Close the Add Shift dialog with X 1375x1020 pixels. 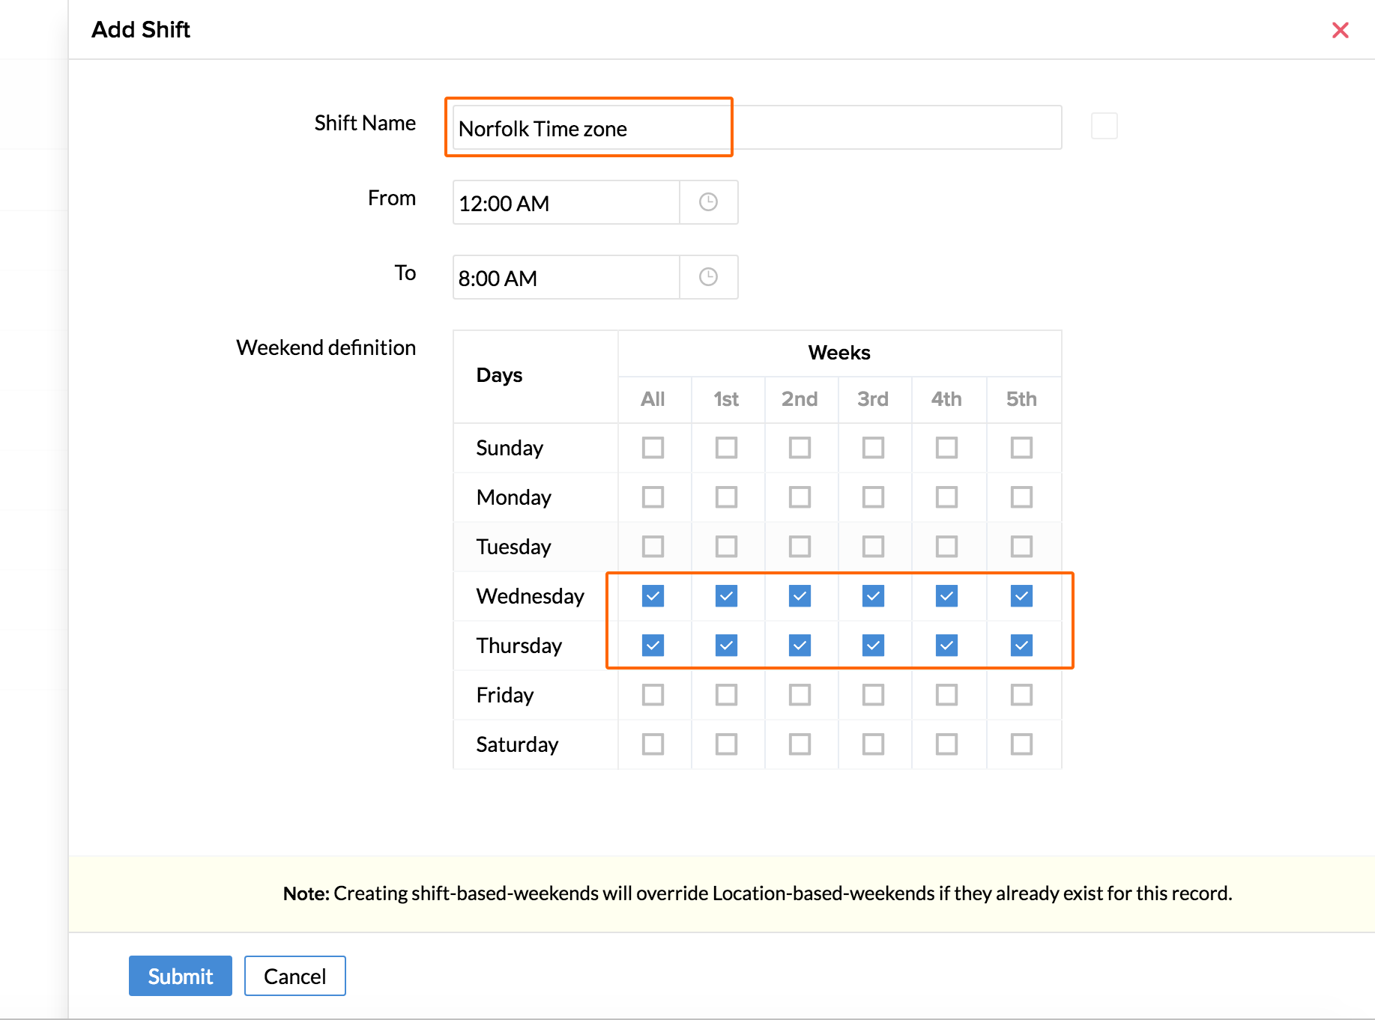(x=1340, y=30)
